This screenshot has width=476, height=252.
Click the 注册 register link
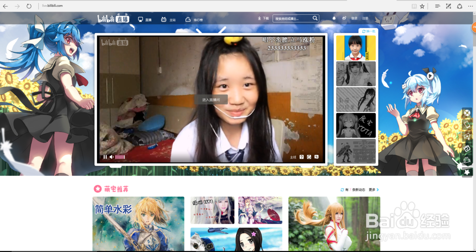[x=365, y=18]
